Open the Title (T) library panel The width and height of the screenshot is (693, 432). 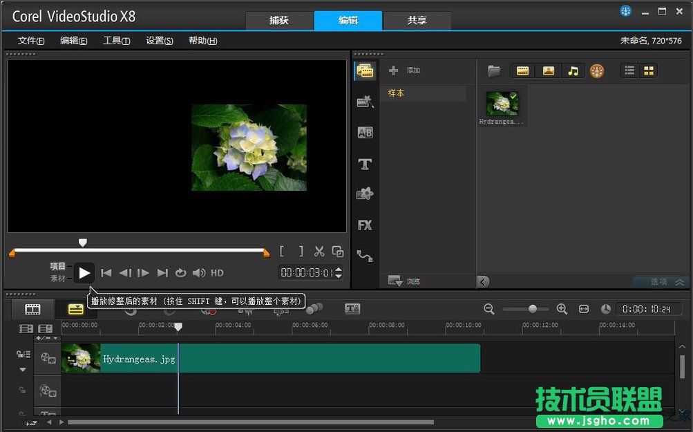coord(365,164)
